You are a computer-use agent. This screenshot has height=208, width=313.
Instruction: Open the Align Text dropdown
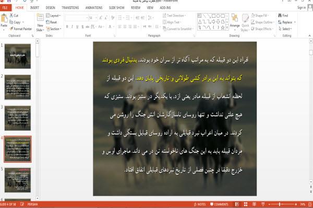coord(172,22)
